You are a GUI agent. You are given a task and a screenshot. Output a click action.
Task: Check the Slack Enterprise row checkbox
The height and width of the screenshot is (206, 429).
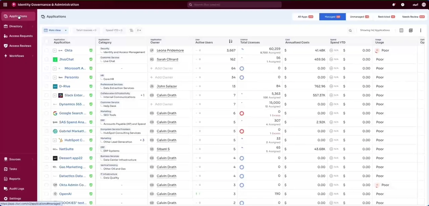tap(47, 95)
